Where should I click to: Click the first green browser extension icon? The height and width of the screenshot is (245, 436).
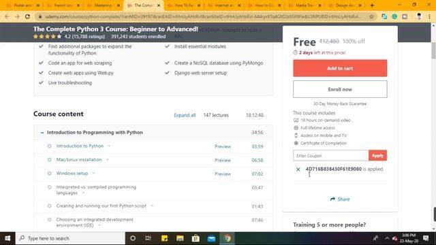tap(384, 16)
